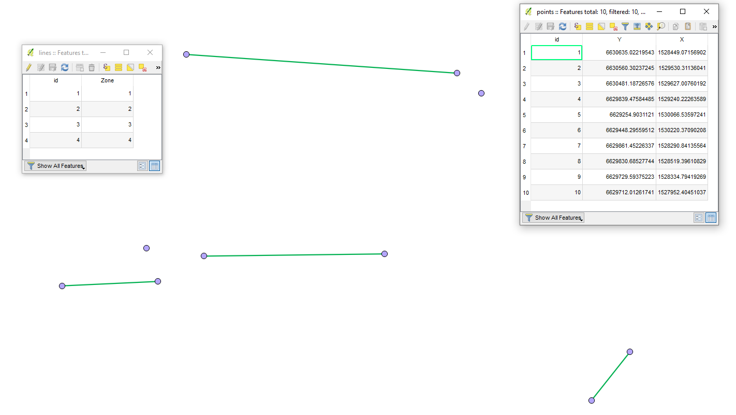This screenshot has height=415, width=736.
Task: Switch lines window to form view
Action: (142, 166)
